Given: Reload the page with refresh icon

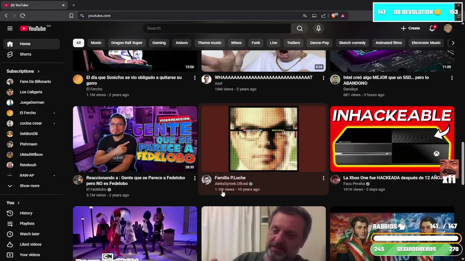Looking at the screenshot, I should tap(23, 16).
